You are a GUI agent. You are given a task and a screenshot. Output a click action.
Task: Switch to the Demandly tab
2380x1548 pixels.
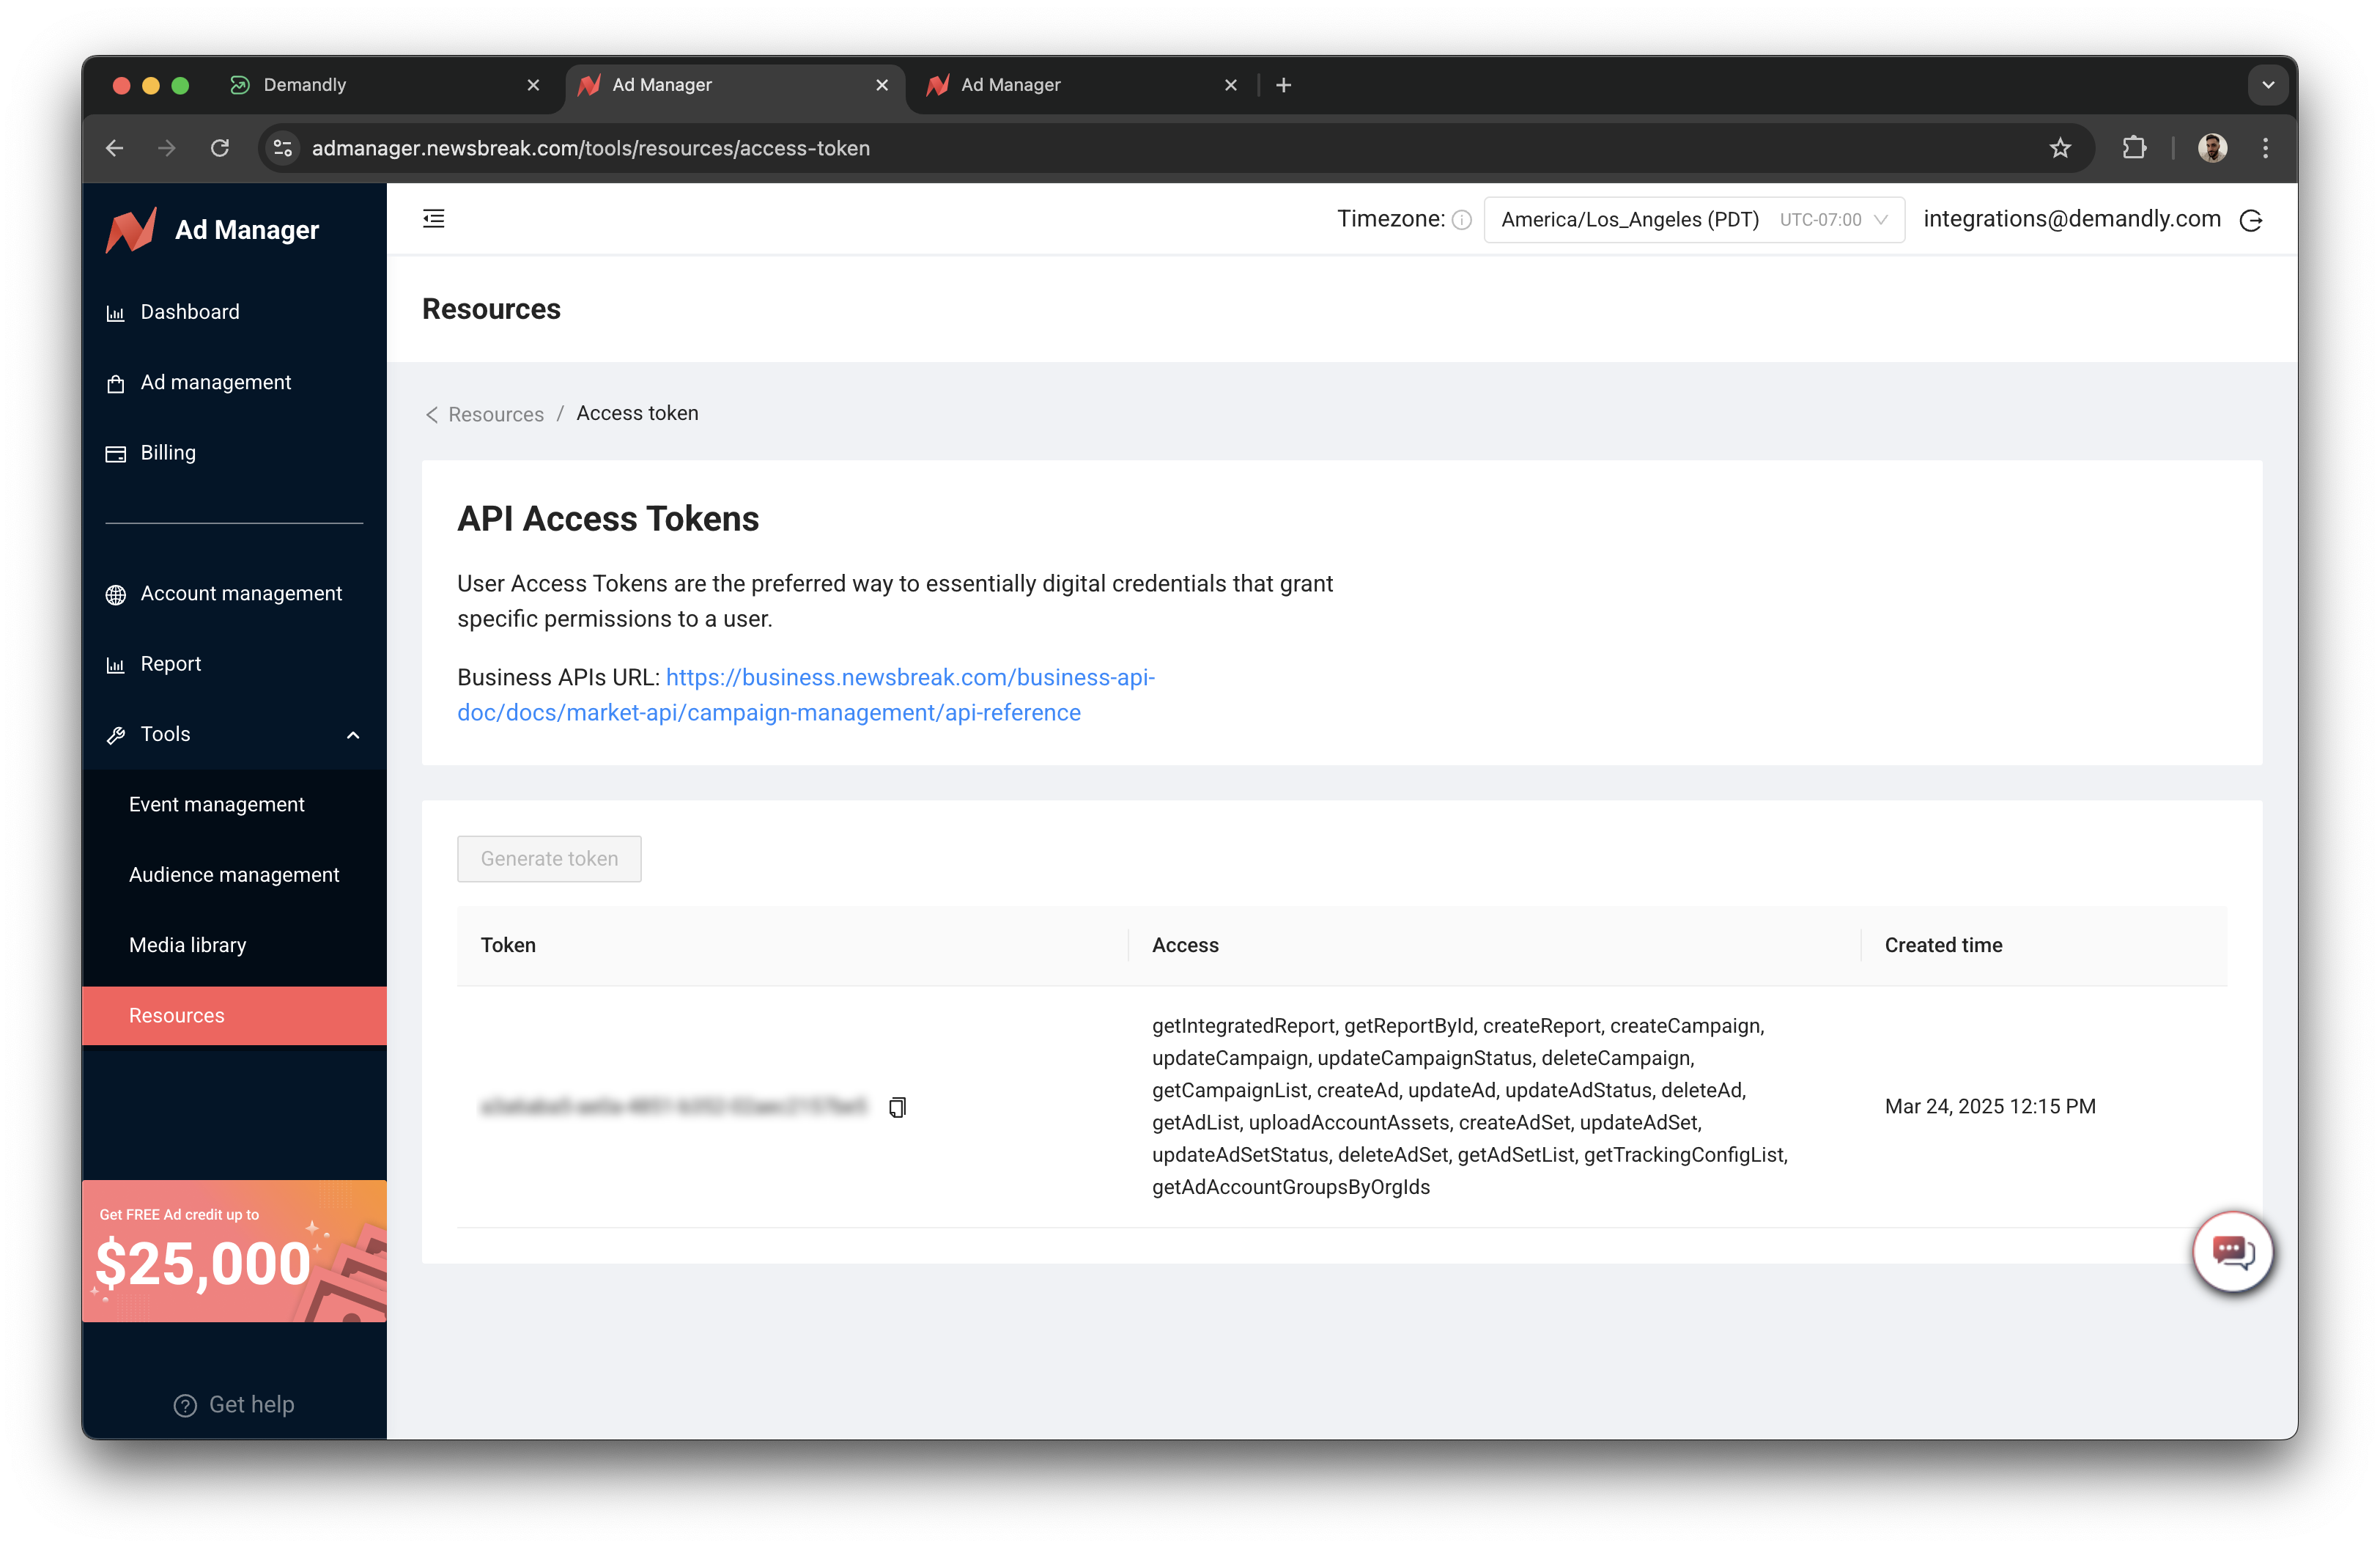pos(303,85)
